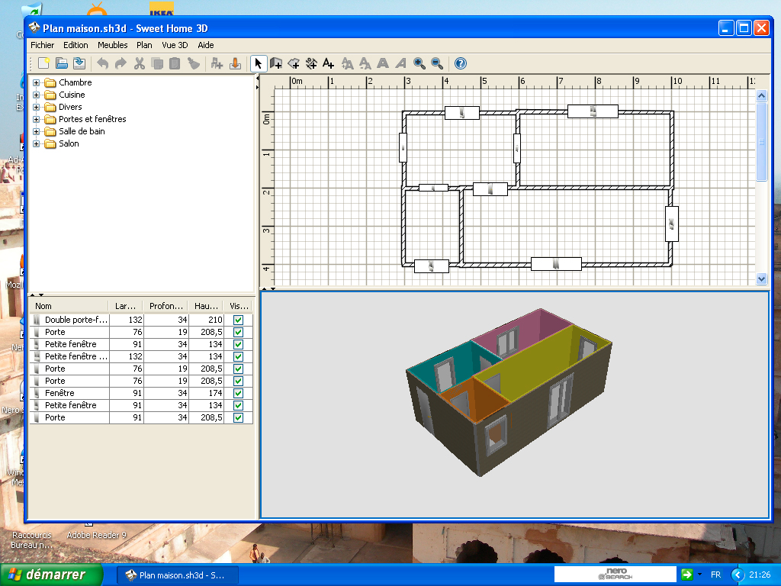Open Help with the question mark icon
The width and height of the screenshot is (781, 586).
click(461, 63)
